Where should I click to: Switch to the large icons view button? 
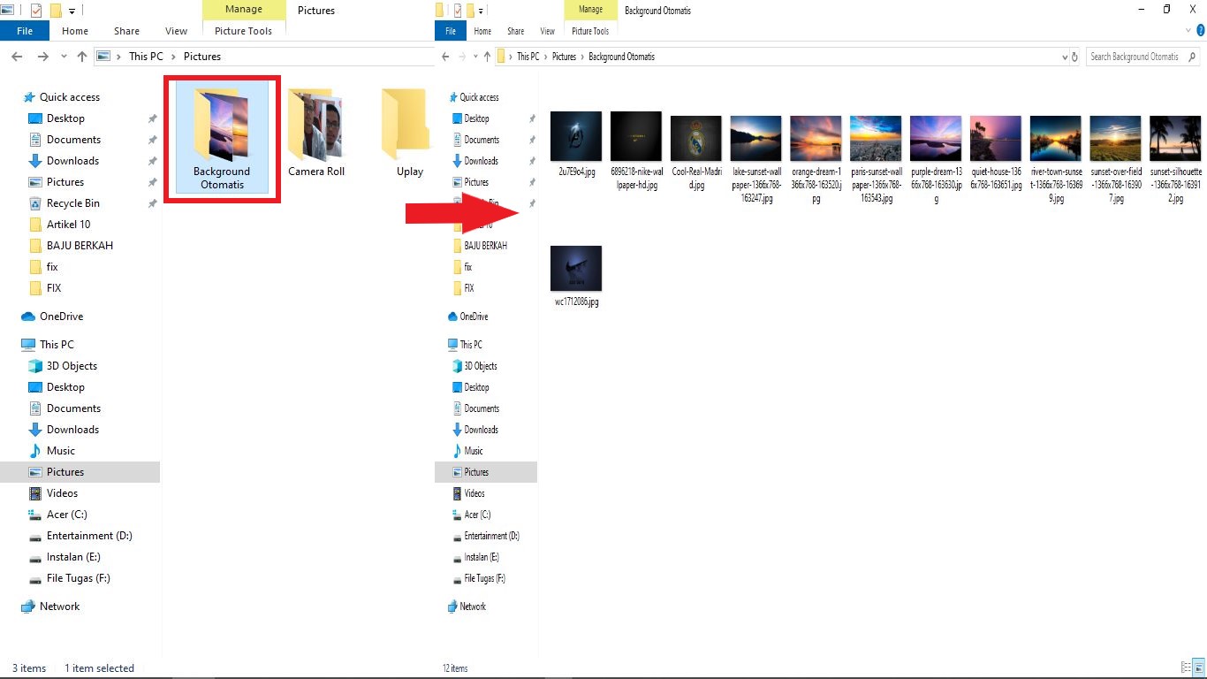coord(1199,668)
